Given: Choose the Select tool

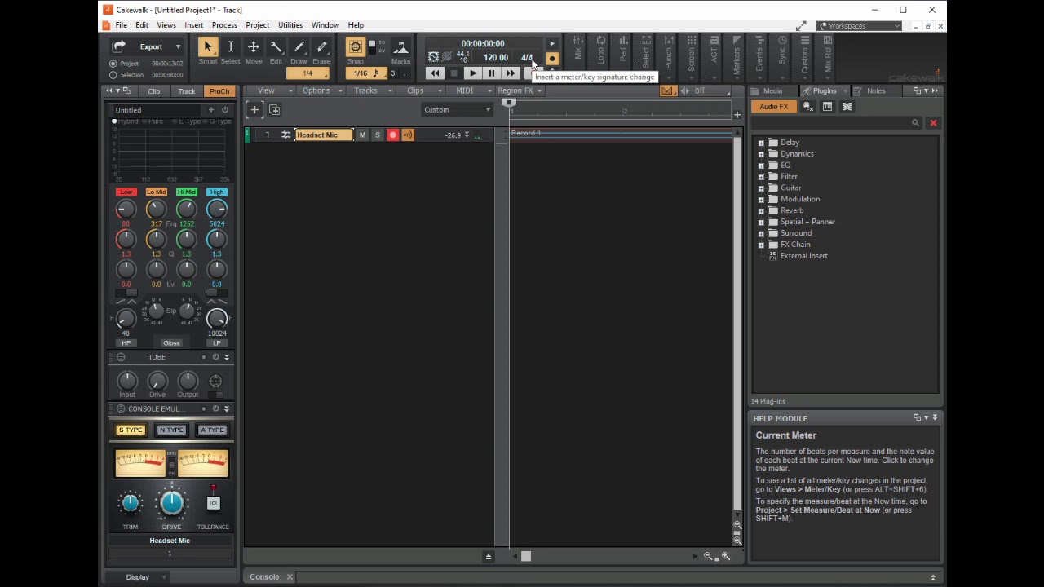Looking at the screenshot, I should [x=231, y=48].
